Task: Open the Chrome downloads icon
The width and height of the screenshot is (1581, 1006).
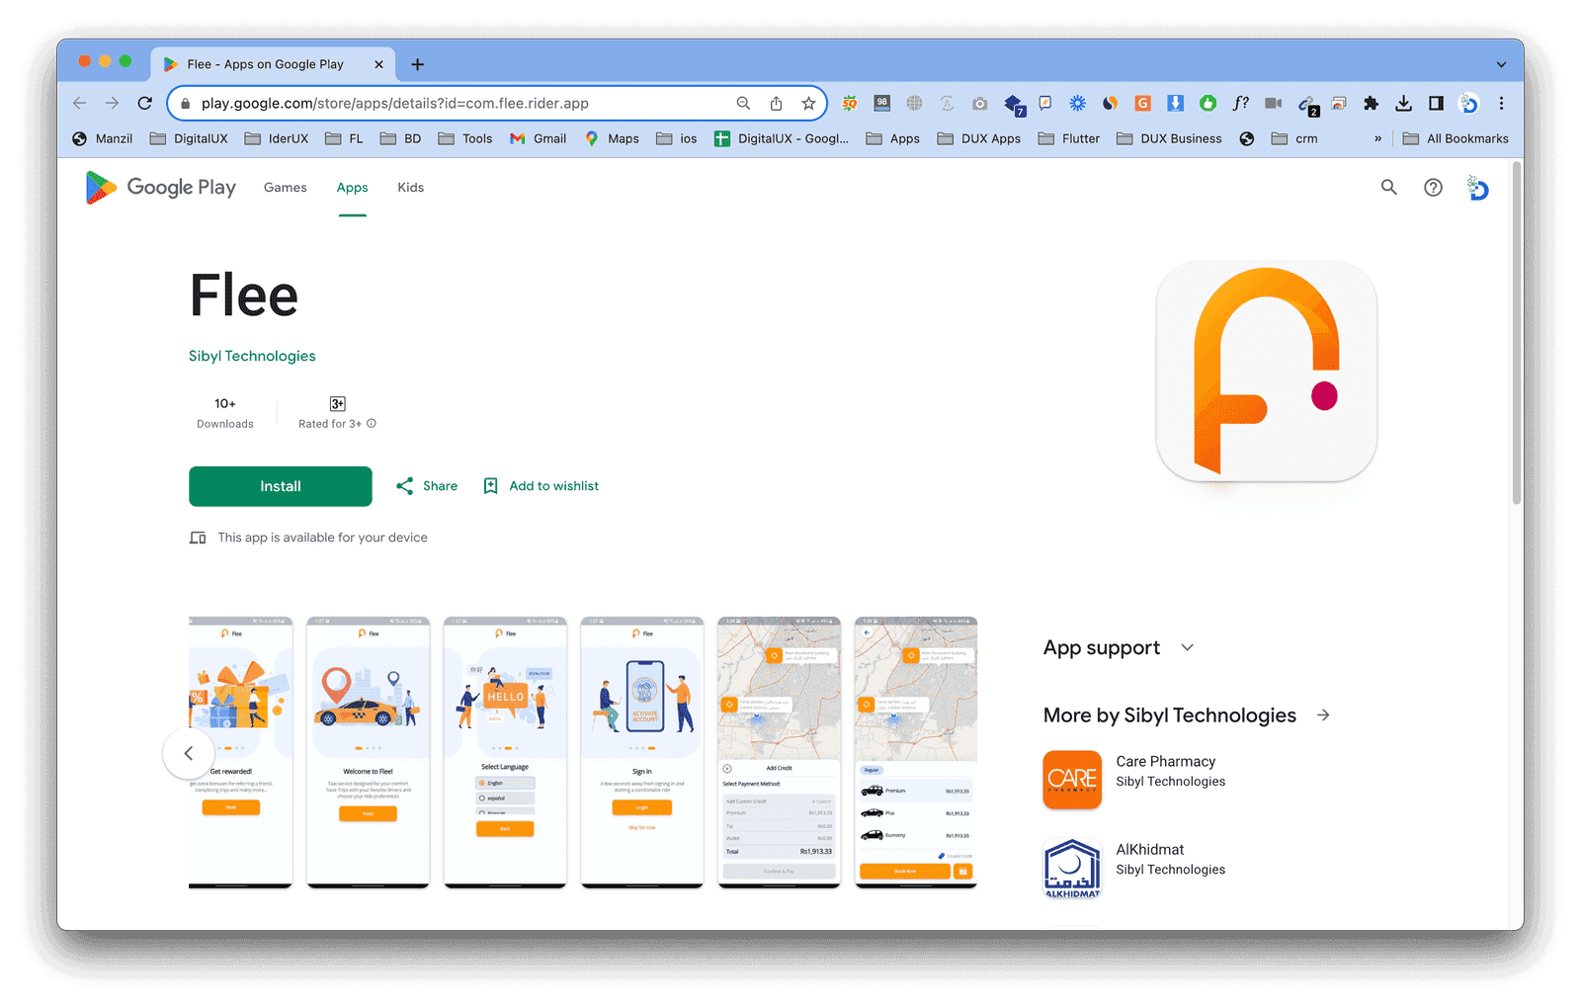Action: tap(1403, 103)
